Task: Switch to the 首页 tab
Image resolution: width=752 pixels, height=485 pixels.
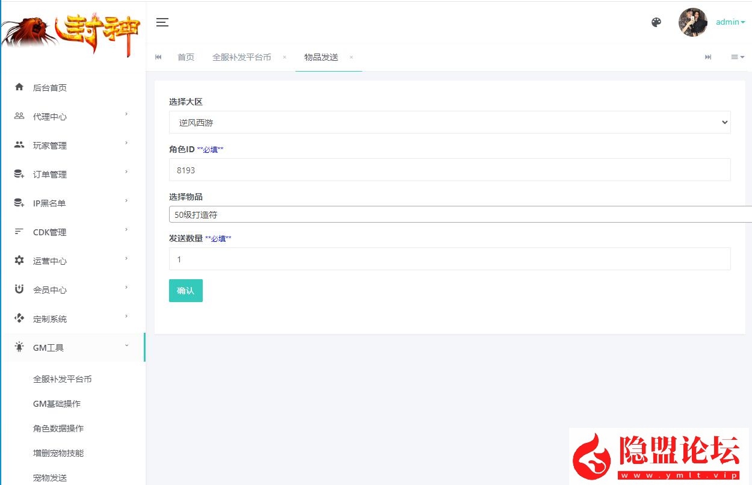Action: pos(186,57)
